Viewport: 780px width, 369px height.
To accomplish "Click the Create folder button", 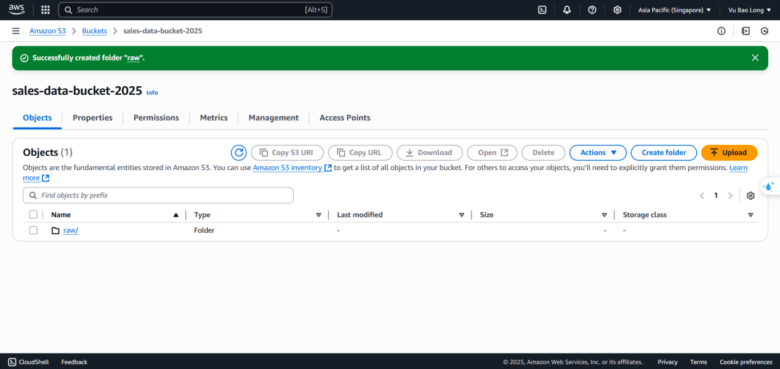I will coord(664,153).
